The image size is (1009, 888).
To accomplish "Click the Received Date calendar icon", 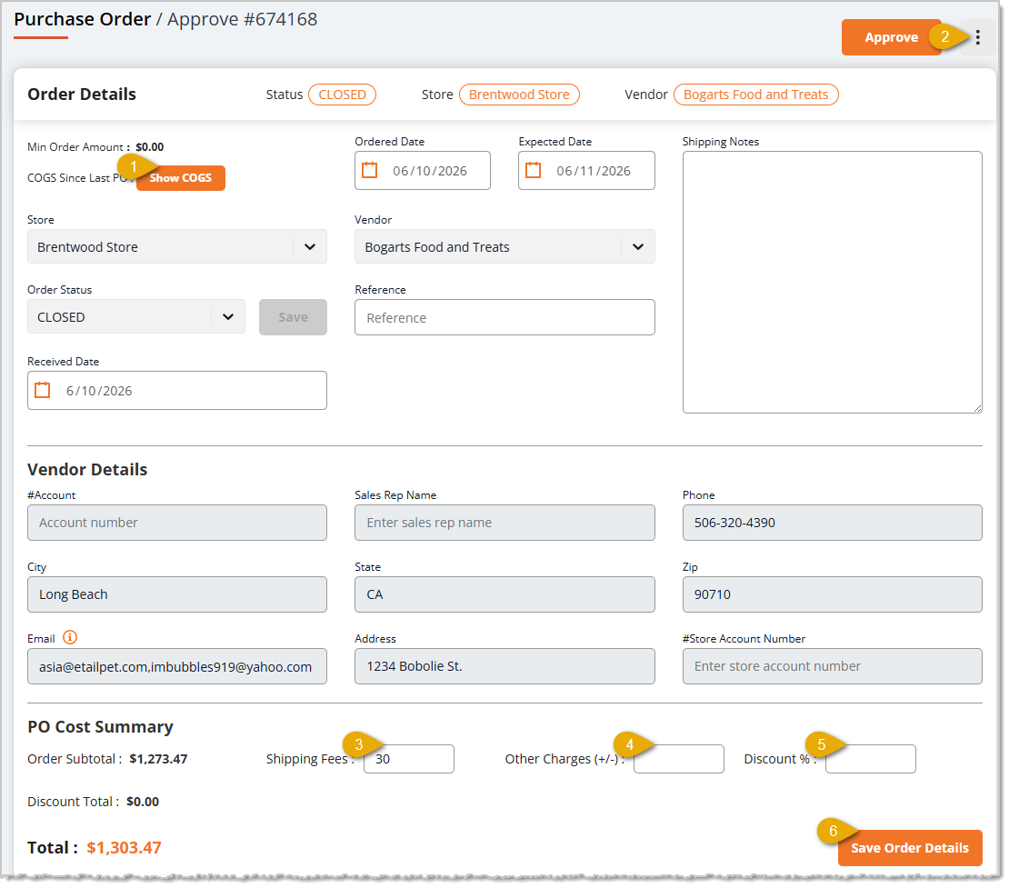I will pyautogui.click(x=43, y=390).
